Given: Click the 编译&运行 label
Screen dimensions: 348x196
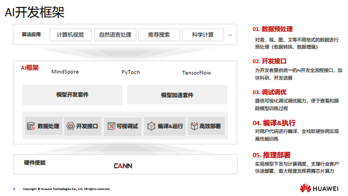Looking at the screenshot, I should (x=170, y=126).
